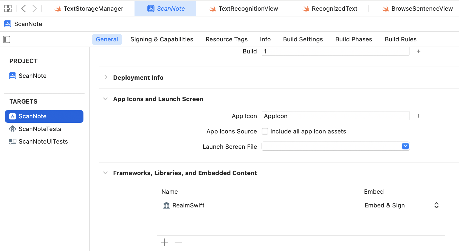
Task: Switch to TextStorageManager tab
Action: coord(89,8)
